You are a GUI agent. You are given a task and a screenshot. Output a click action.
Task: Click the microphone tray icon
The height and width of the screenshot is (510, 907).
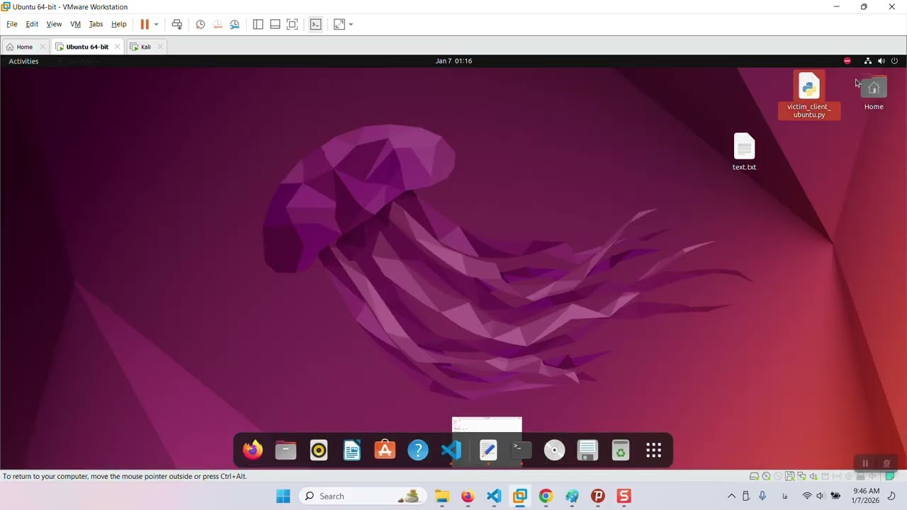coord(762,496)
